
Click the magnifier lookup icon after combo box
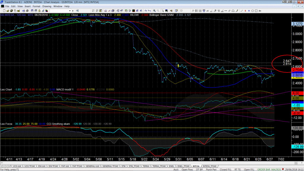coord(77,11)
